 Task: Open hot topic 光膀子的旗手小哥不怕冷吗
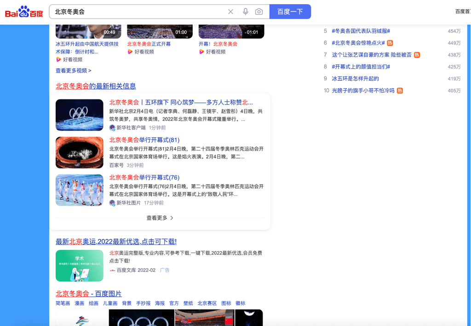coord(363,90)
